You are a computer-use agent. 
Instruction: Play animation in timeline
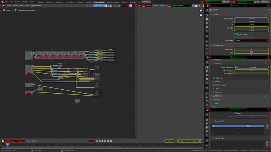[x=105, y=141]
